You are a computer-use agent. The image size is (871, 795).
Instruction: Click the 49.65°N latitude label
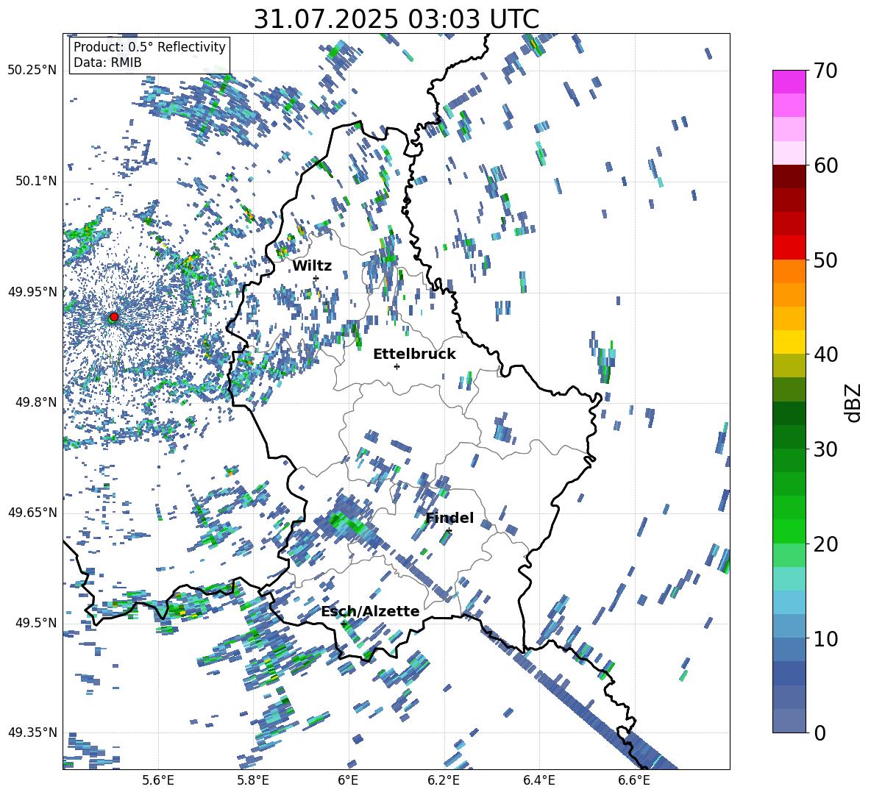[x=32, y=513]
